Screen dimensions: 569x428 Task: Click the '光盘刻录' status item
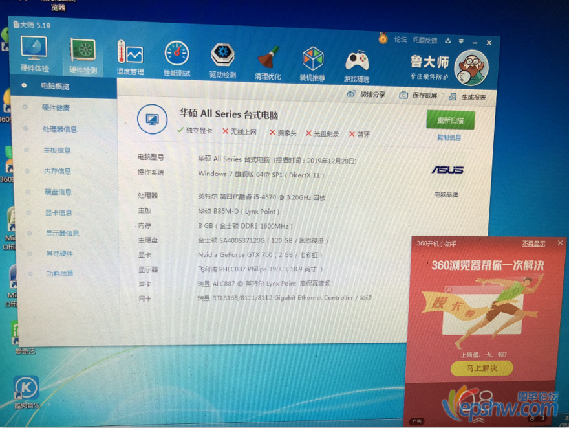(x=322, y=133)
